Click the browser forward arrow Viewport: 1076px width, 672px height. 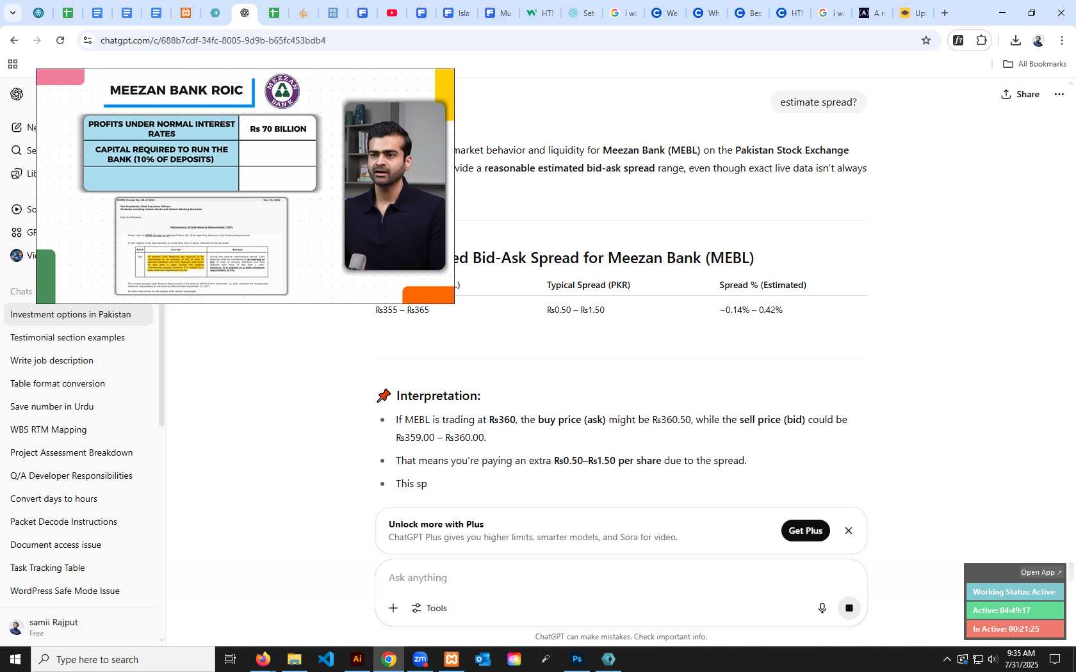click(x=37, y=40)
